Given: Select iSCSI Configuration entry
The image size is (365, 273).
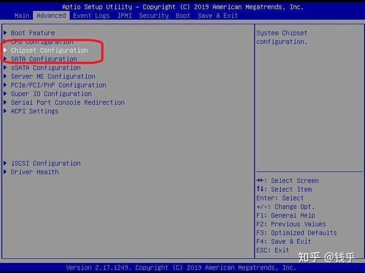Looking at the screenshot, I should point(46,163).
